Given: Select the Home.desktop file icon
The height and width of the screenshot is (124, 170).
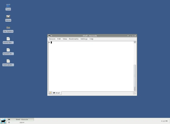Looking at the screenshot, I should point(8,39).
